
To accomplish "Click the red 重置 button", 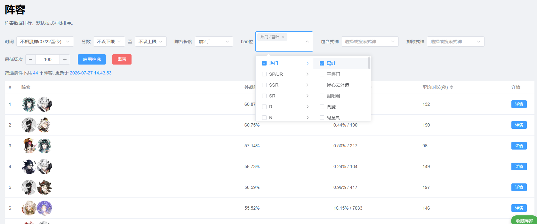I will coord(122,59).
